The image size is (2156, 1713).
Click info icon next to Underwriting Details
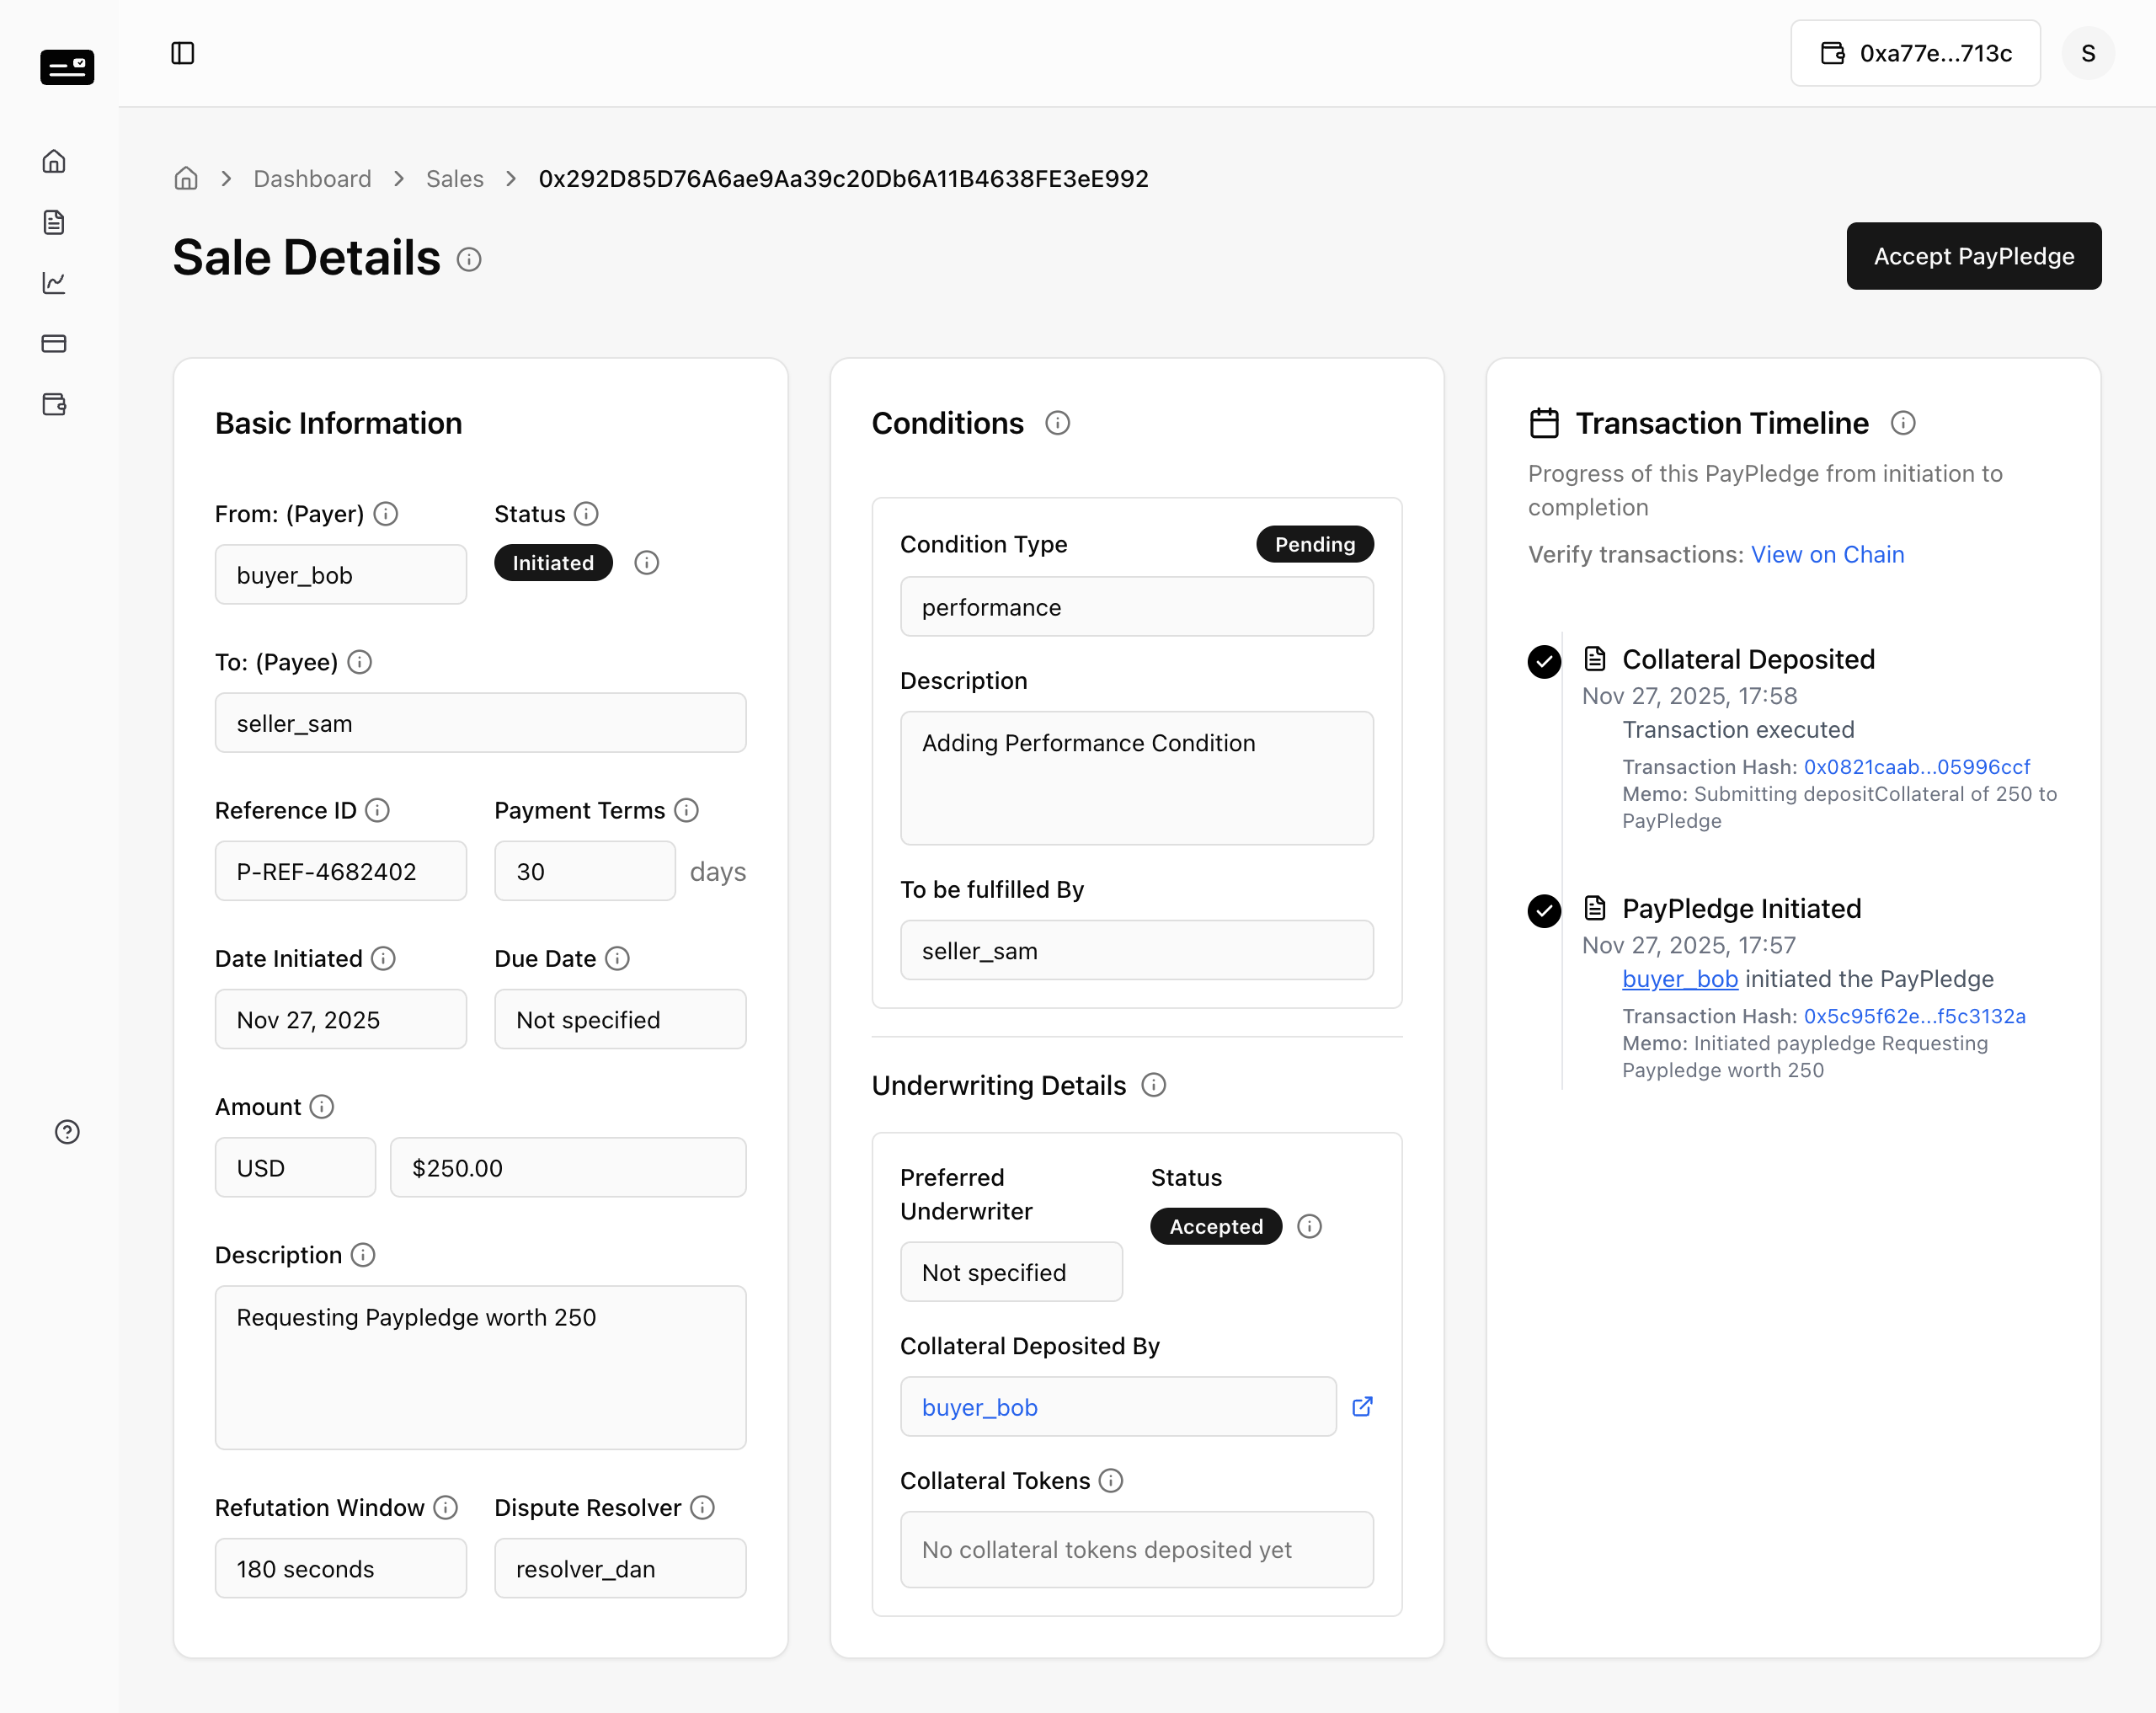coord(1154,1085)
